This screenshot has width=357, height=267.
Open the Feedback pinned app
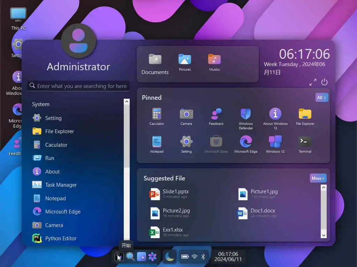pos(216,117)
